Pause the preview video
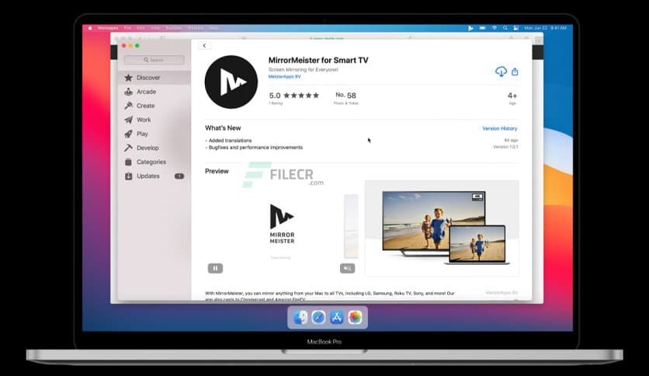The width and height of the screenshot is (649, 376). [x=215, y=268]
